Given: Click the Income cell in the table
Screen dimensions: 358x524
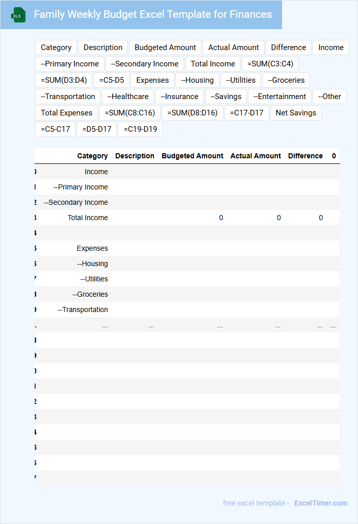Looking at the screenshot, I should 96,172.
